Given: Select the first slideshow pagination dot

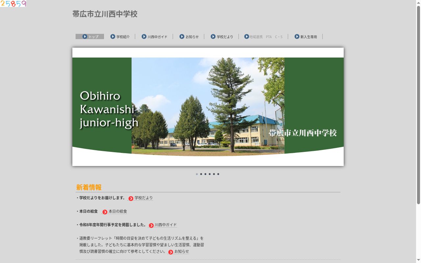Looking at the screenshot, I should pyautogui.click(x=197, y=174).
